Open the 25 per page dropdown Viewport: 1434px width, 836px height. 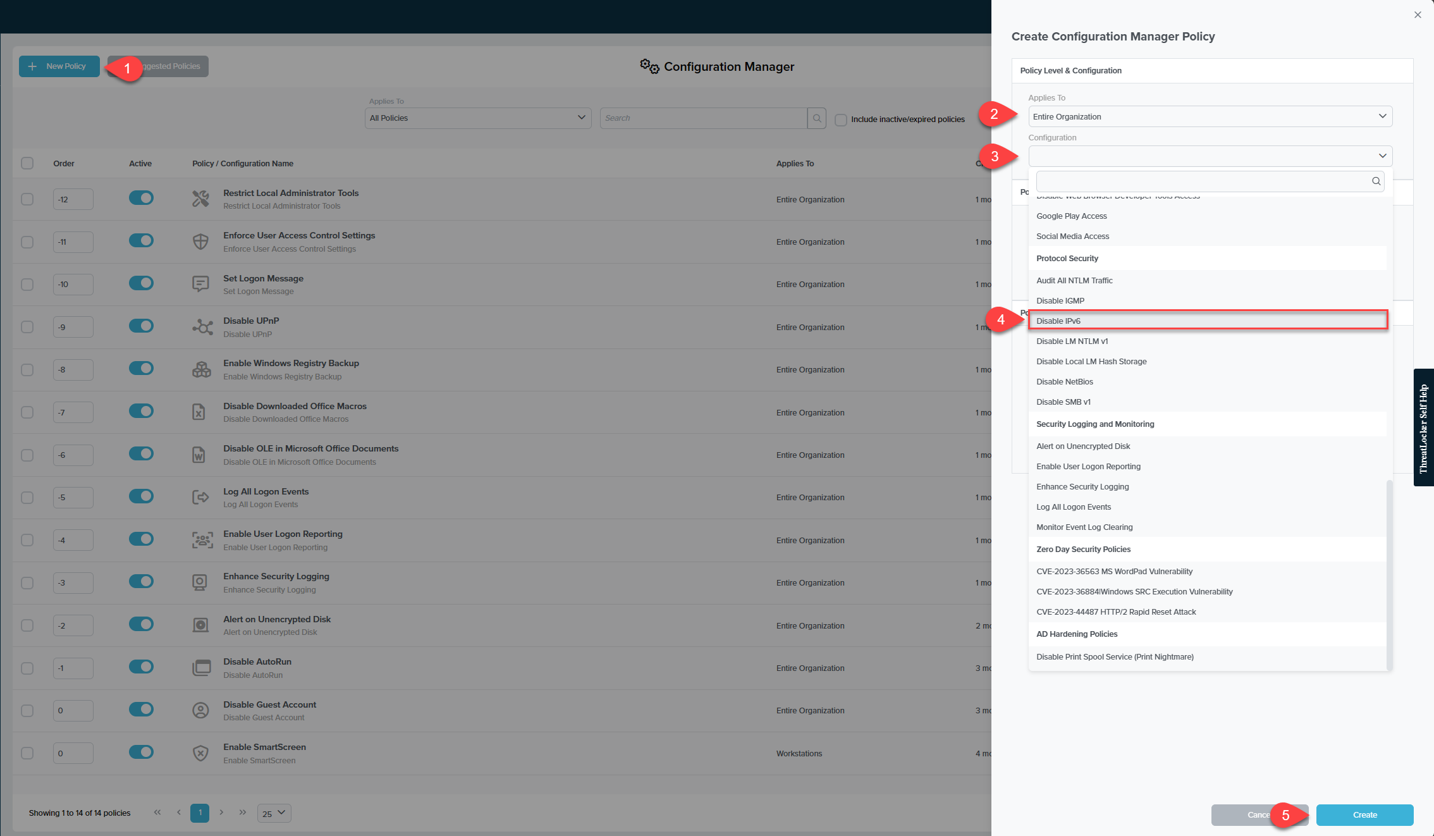[274, 813]
